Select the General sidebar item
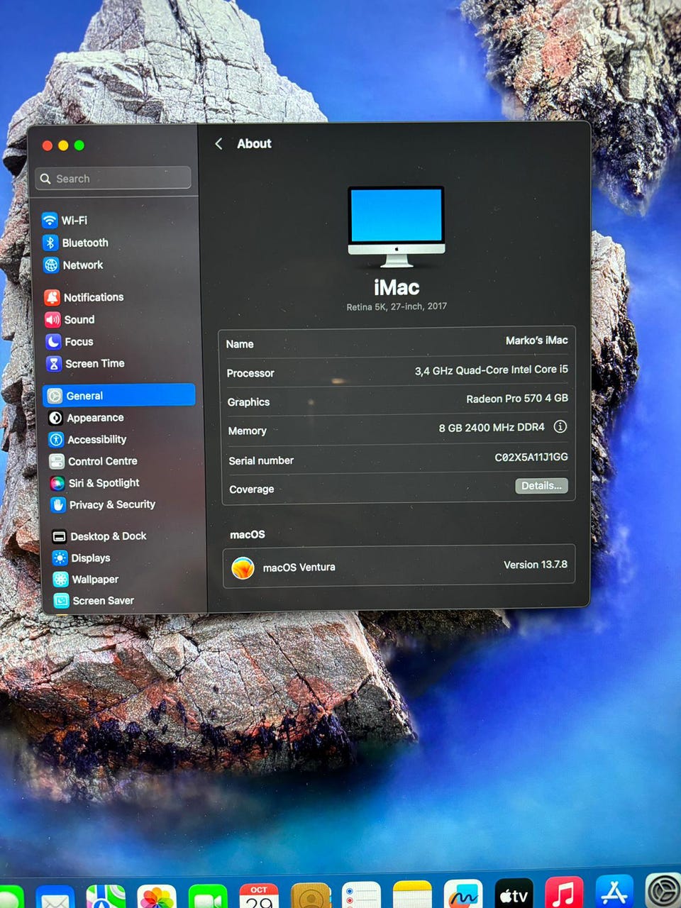Viewport: 681px width, 908px height. (x=118, y=395)
